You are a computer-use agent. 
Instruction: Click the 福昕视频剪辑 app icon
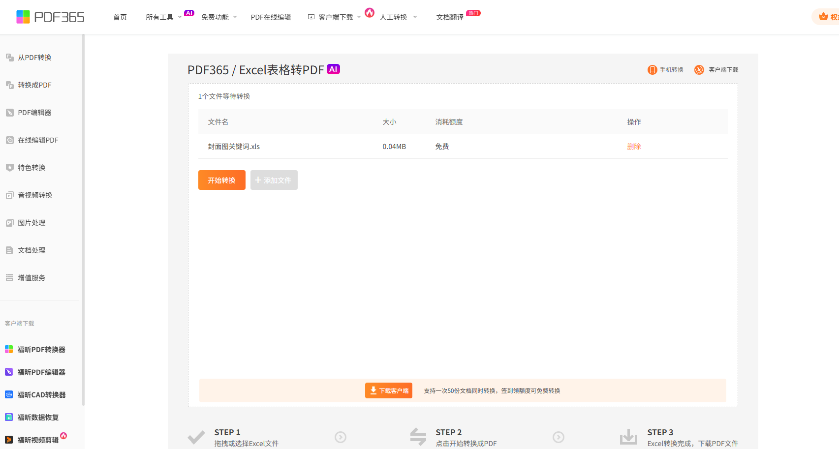(9, 440)
